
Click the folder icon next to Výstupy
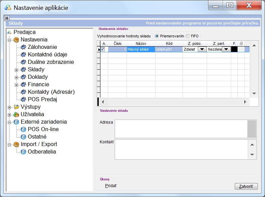(16, 107)
